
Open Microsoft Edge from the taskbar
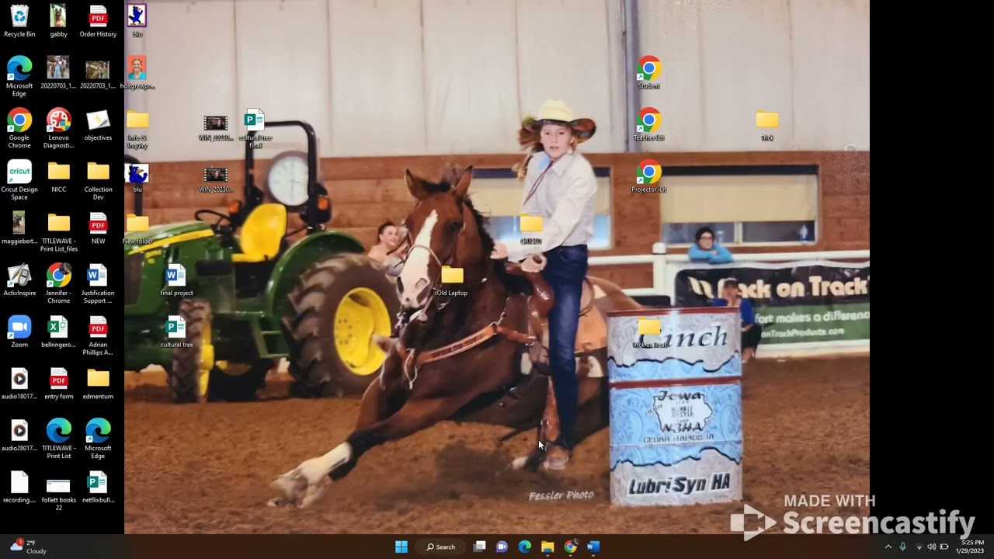[525, 547]
